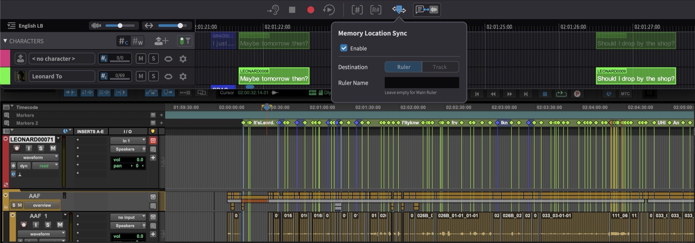Click the add character icon
This screenshot has height=243, width=695.
click(x=161, y=41)
